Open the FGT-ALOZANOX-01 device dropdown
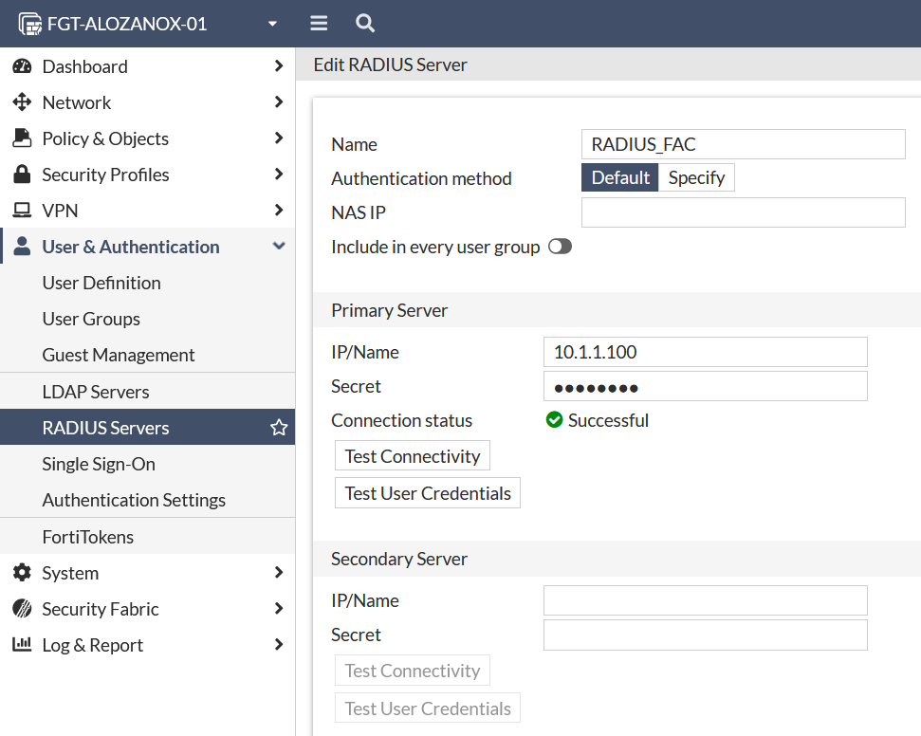Image resolution: width=921 pixels, height=736 pixels. [272, 24]
